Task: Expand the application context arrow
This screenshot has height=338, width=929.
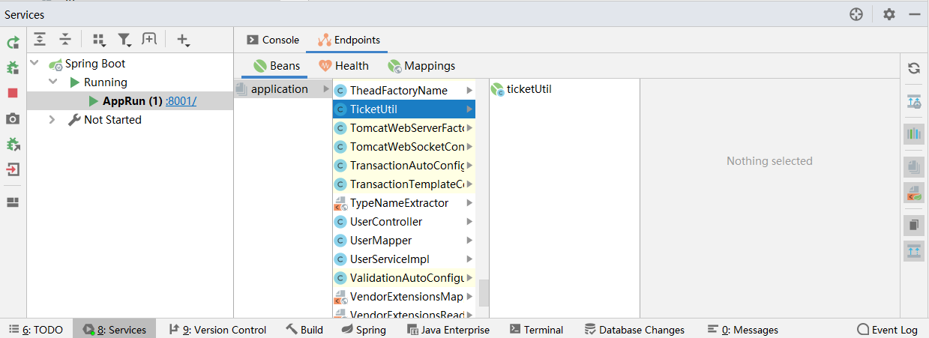Action: (326, 89)
